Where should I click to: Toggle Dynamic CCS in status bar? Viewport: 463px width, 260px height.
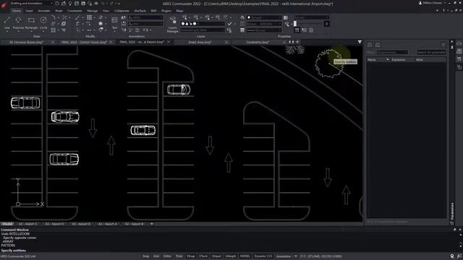pos(263,256)
